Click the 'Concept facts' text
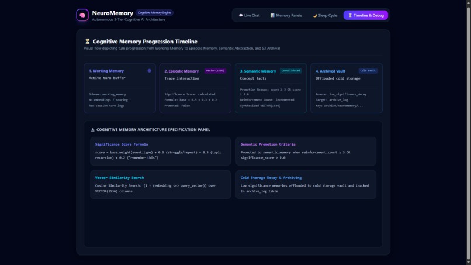471x265 pixels. (x=253, y=78)
